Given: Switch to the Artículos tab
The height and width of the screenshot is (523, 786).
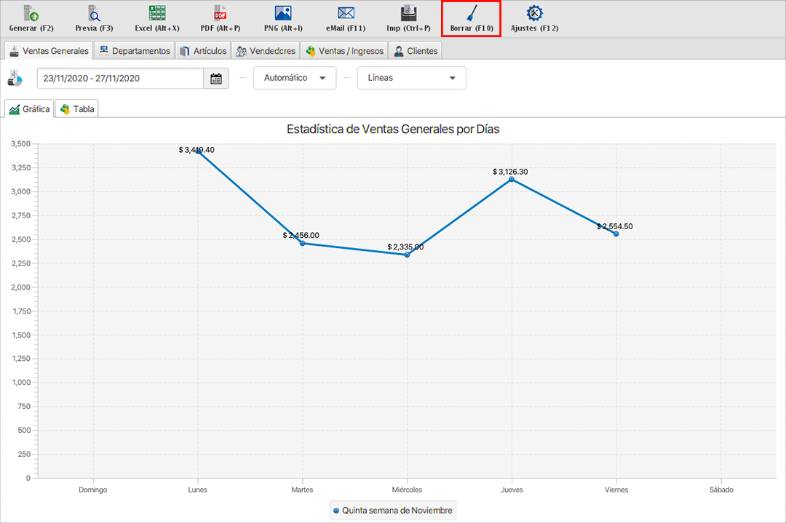Looking at the screenshot, I should tap(203, 51).
